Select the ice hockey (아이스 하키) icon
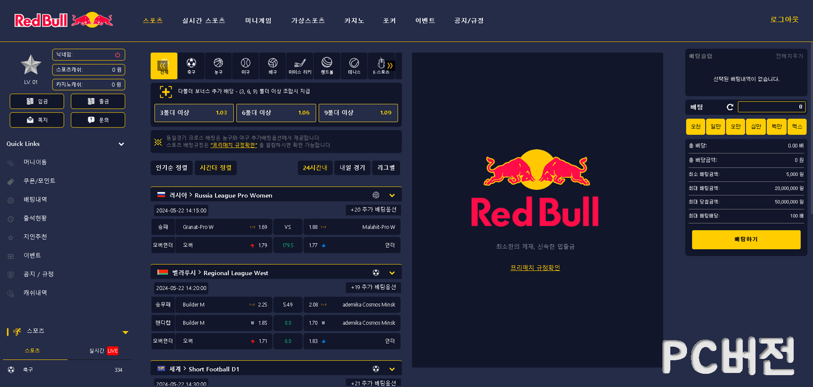The height and width of the screenshot is (387, 813). (x=300, y=66)
